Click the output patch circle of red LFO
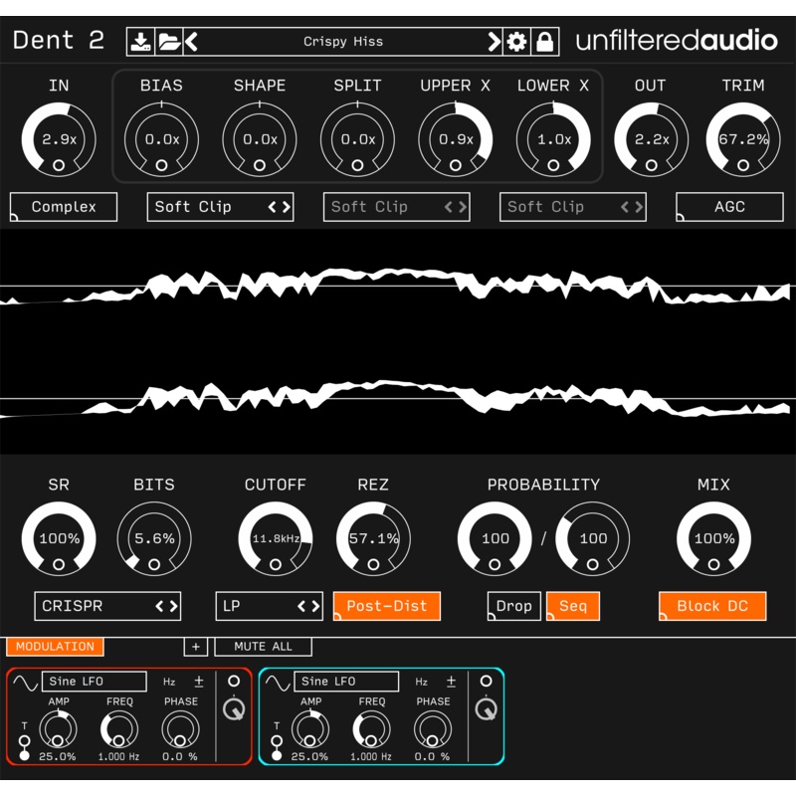 [x=234, y=681]
